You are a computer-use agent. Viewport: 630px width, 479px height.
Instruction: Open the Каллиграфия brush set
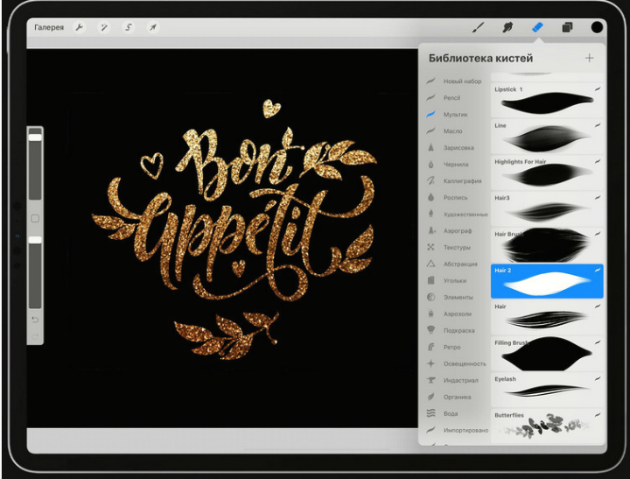(x=462, y=181)
